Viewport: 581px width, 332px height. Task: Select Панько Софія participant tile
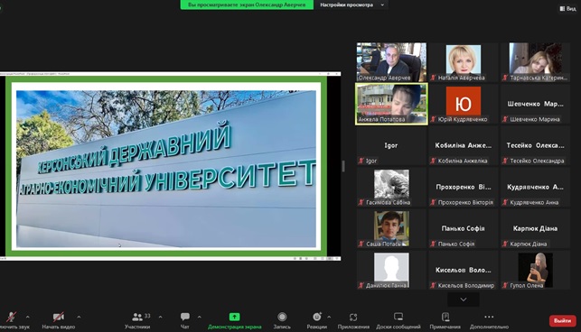464,228
